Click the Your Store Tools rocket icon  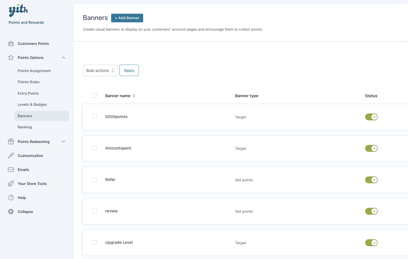pos(11,184)
